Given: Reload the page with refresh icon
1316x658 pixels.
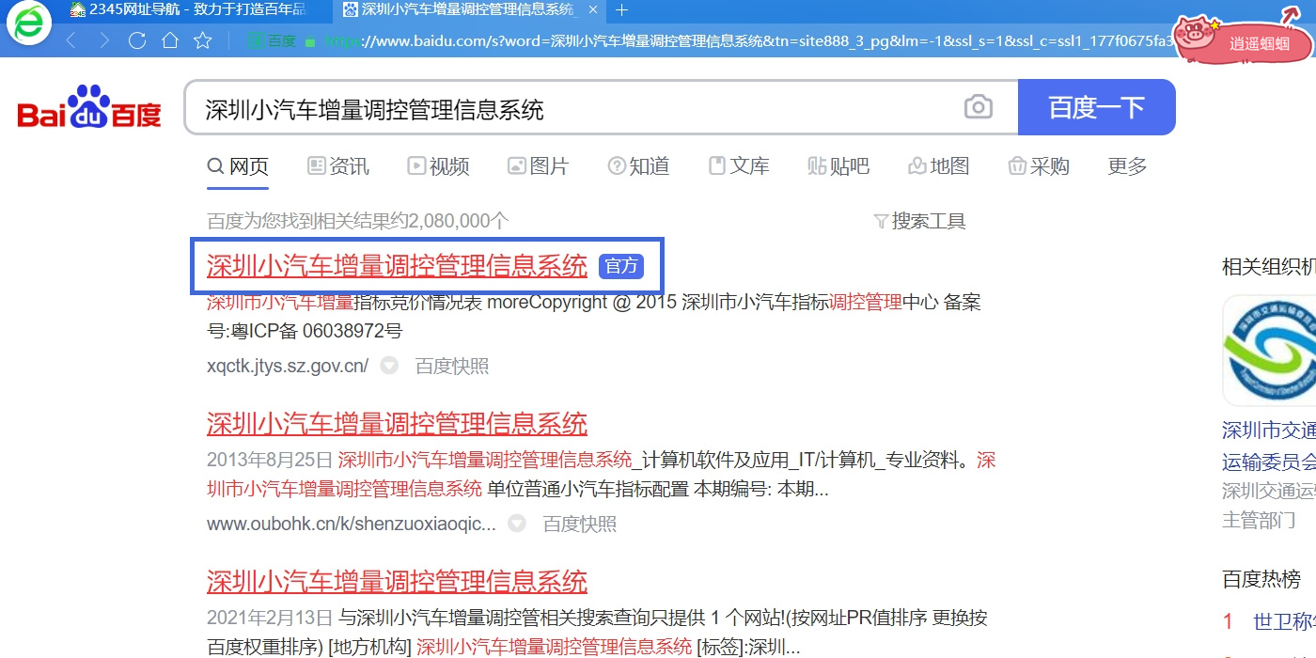Looking at the screenshot, I should [137, 40].
